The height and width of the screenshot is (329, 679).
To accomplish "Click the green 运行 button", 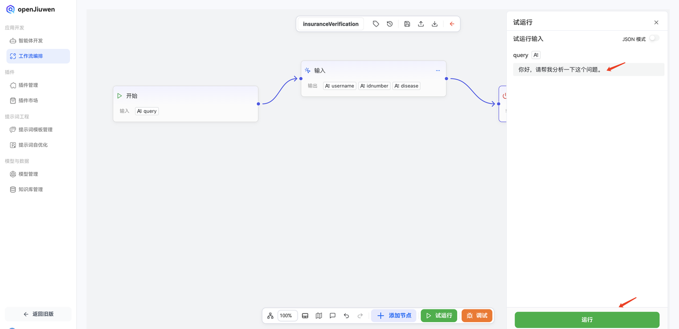I will click(x=587, y=320).
